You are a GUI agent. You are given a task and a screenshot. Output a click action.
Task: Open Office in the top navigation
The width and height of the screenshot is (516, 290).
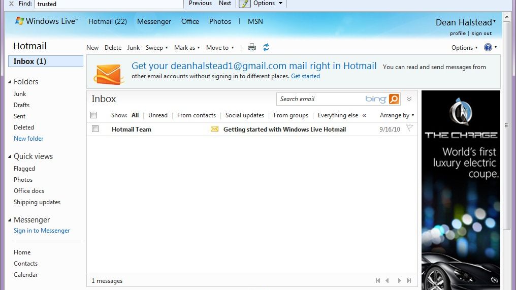190,21
